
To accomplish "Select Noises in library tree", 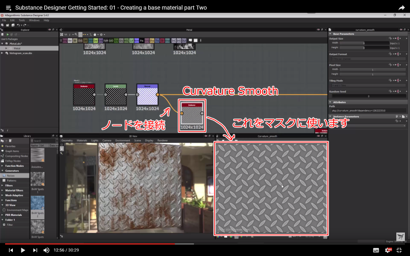I will pos(15,176).
